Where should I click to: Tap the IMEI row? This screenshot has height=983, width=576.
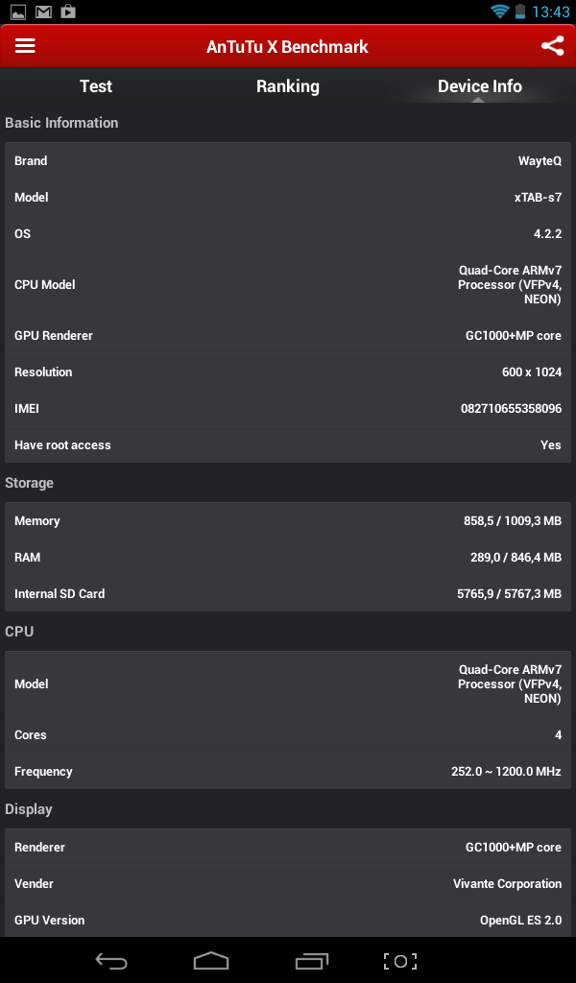coord(288,409)
